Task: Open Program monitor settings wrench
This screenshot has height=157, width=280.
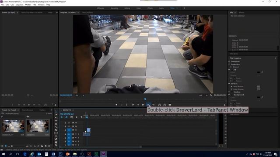Action: [211, 95]
